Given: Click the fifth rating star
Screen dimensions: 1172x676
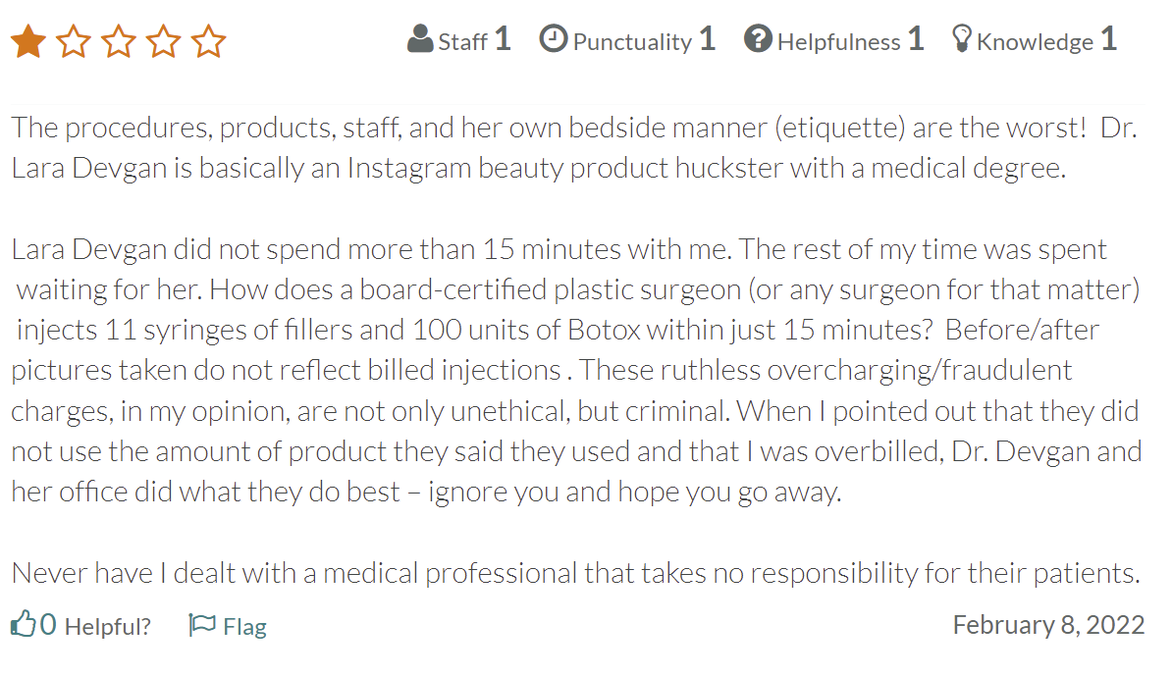Looking at the screenshot, I should point(208,41).
